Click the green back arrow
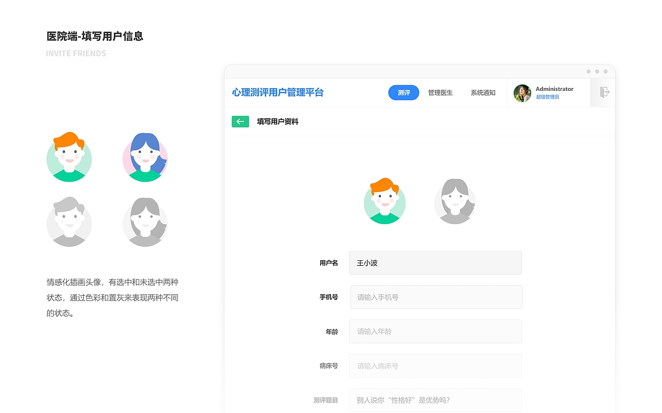Image resolution: width=662 pixels, height=413 pixels. tap(240, 121)
